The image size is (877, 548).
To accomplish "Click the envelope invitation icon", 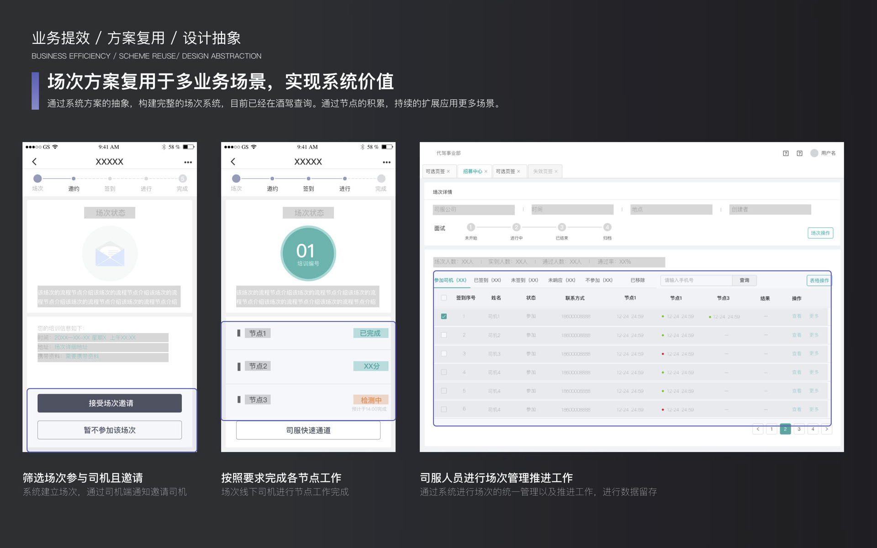I will point(110,253).
